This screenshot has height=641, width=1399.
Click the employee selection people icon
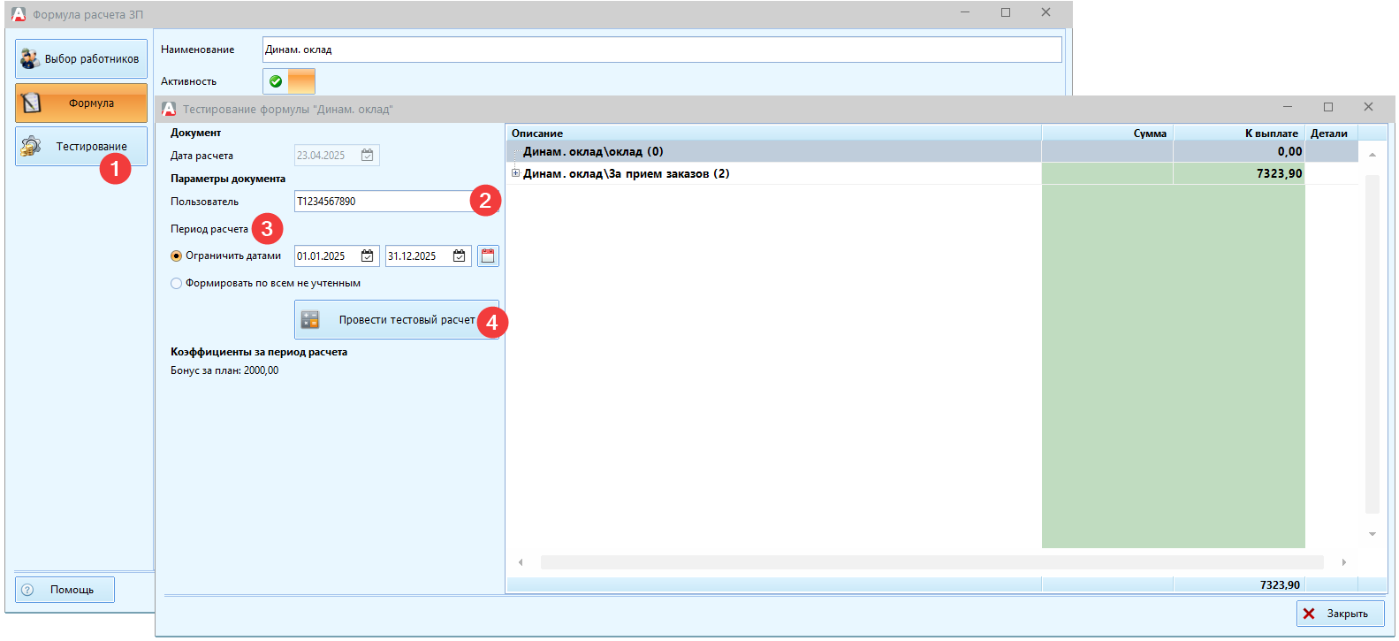[x=30, y=59]
